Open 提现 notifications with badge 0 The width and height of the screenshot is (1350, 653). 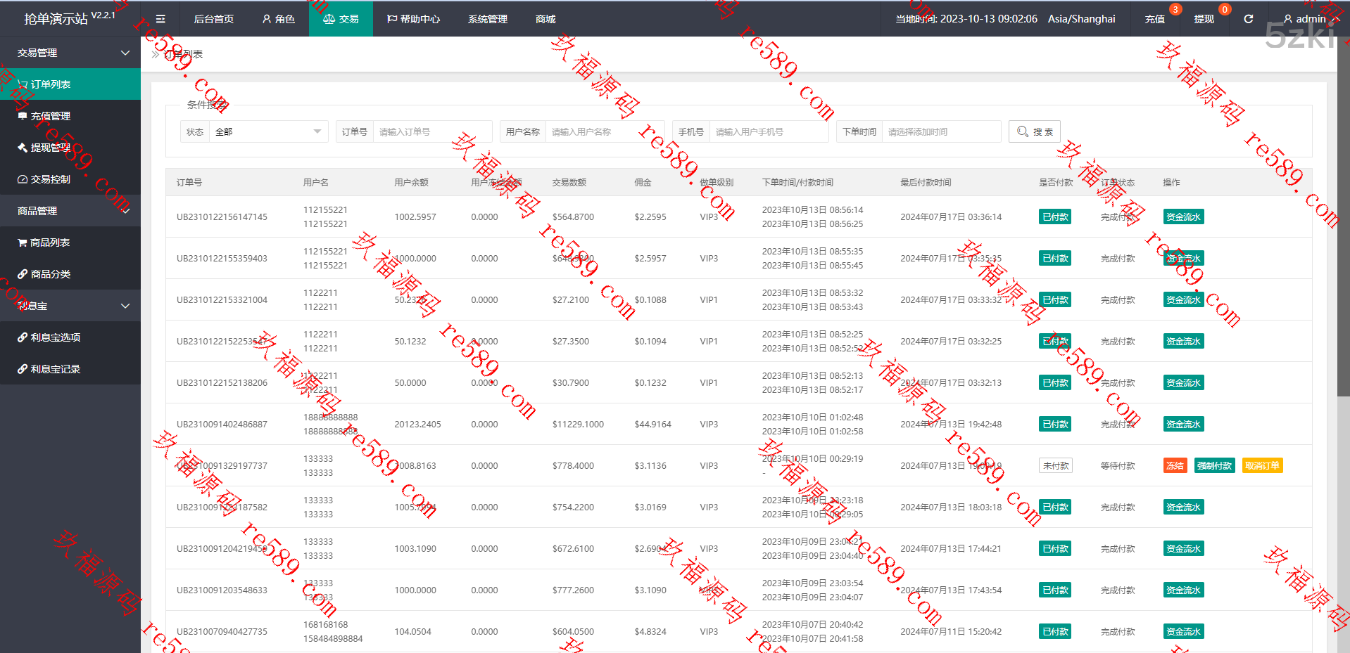click(x=1204, y=19)
